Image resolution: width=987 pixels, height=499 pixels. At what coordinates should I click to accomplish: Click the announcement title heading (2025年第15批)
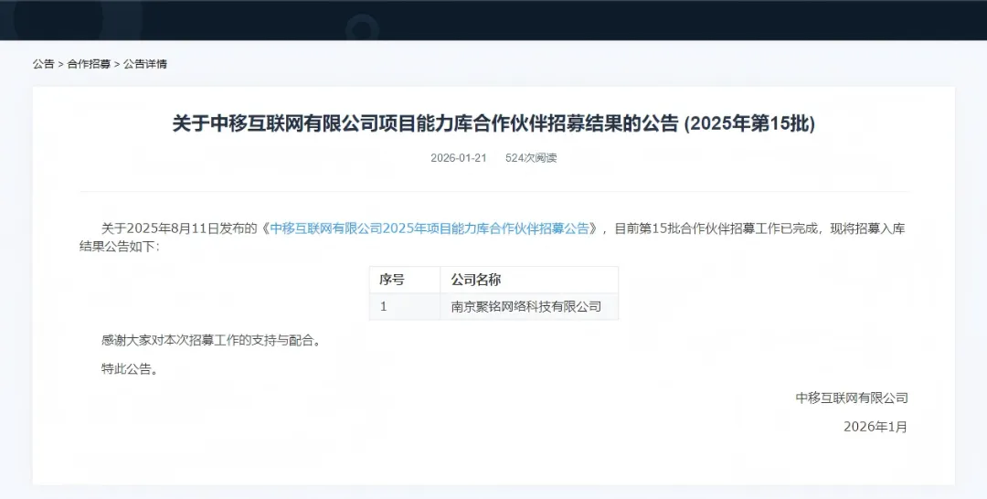[x=493, y=123]
